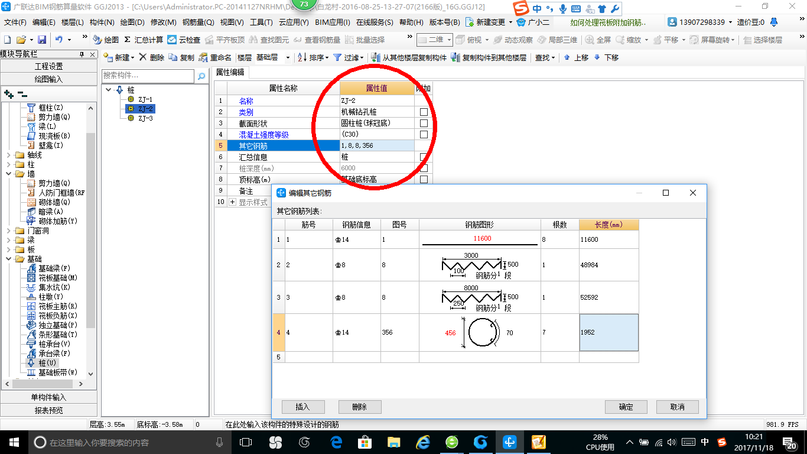
Task: Click 删除 button in rebar dialog
Action: 359,407
